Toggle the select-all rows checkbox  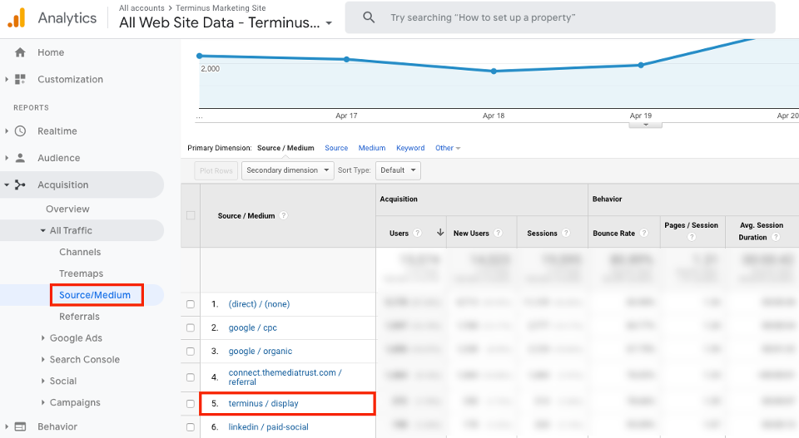pos(191,216)
